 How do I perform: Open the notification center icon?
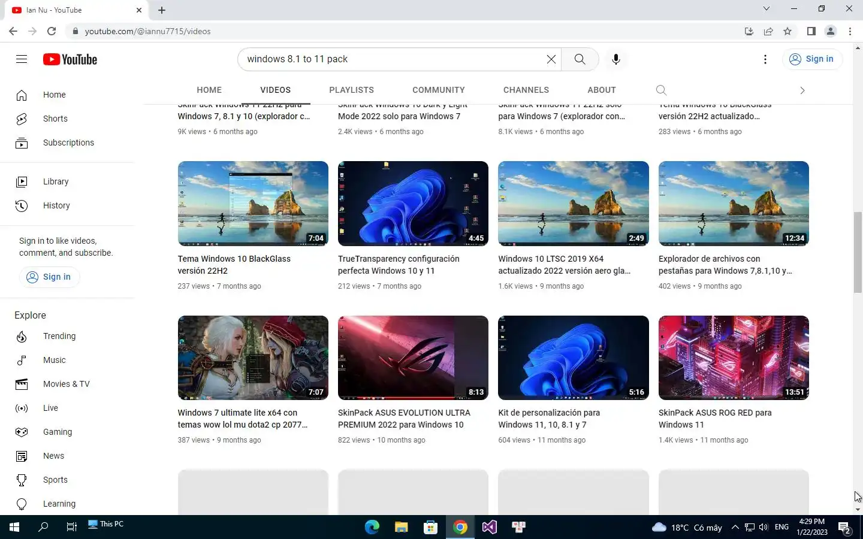(845, 528)
